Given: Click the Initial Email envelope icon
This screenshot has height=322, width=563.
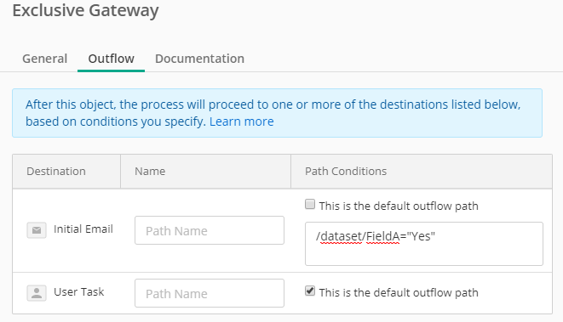Looking at the screenshot, I should [x=37, y=230].
